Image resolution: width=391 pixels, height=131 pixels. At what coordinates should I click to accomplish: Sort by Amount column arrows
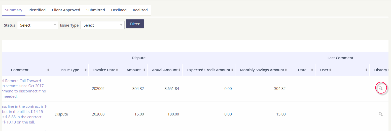pyautogui.click(x=144, y=70)
